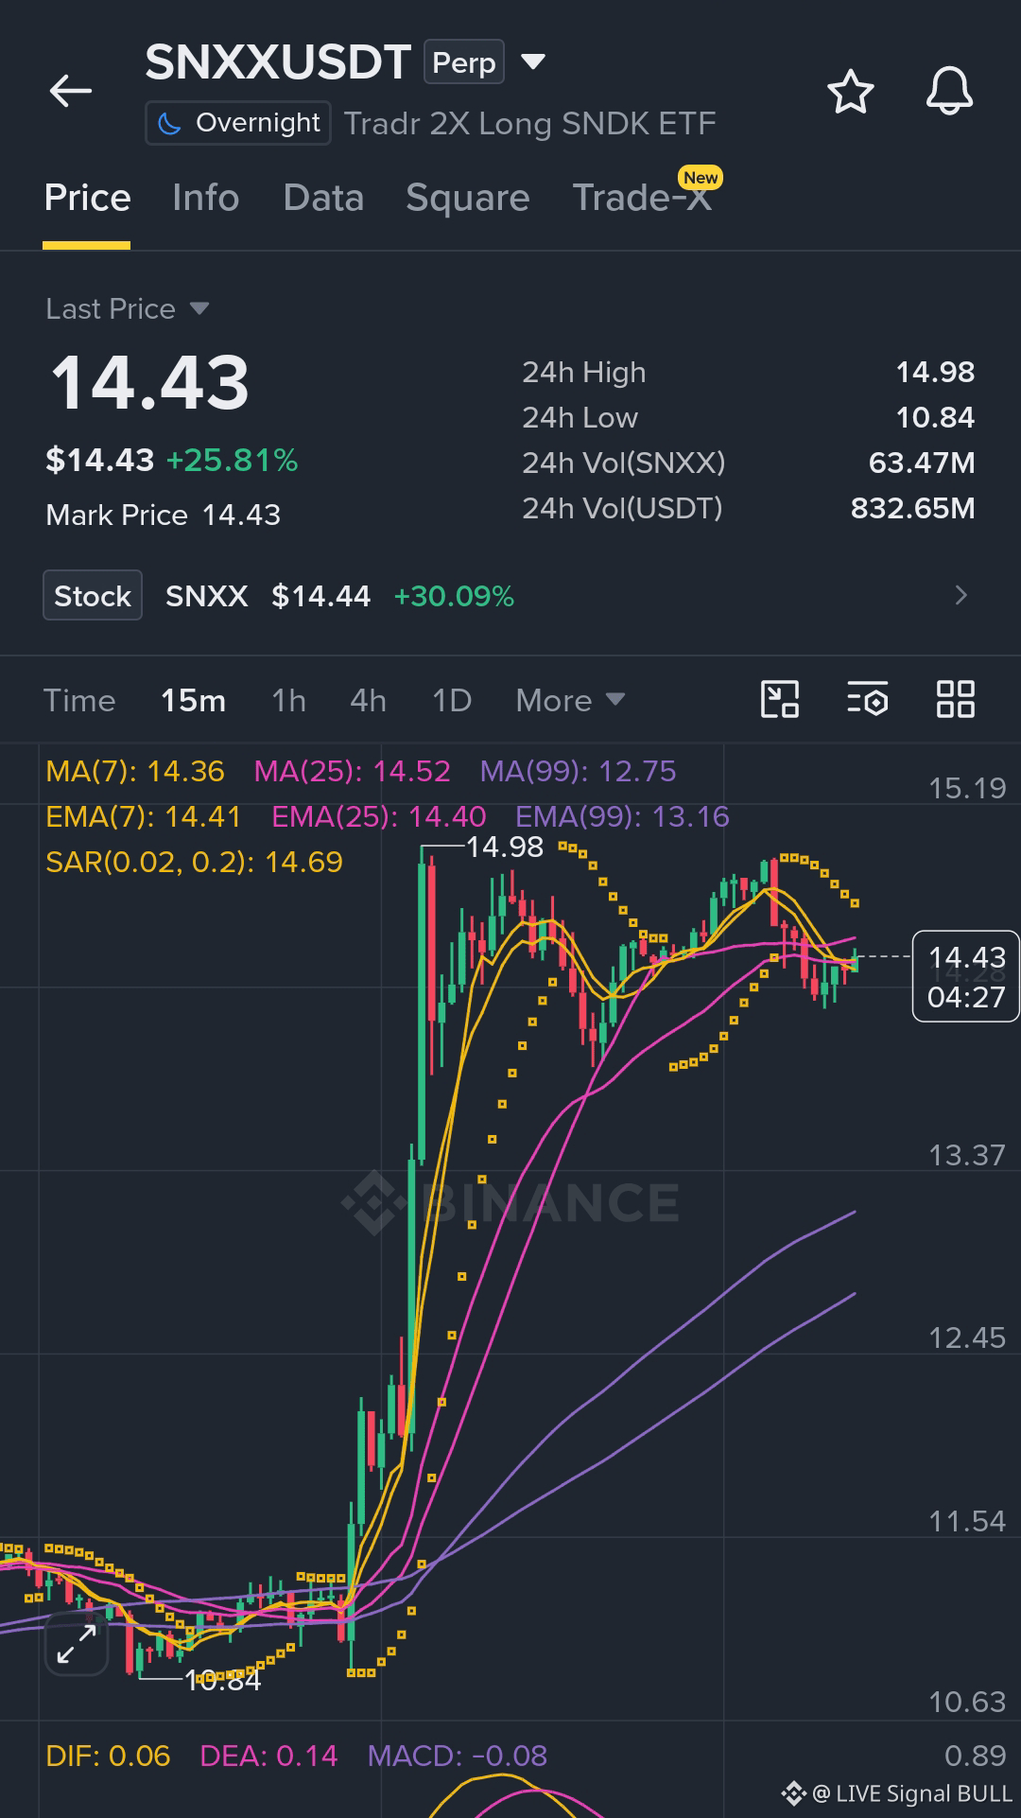Open chart indicator settings icon
The width and height of the screenshot is (1021, 1818).
click(x=867, y=700)
